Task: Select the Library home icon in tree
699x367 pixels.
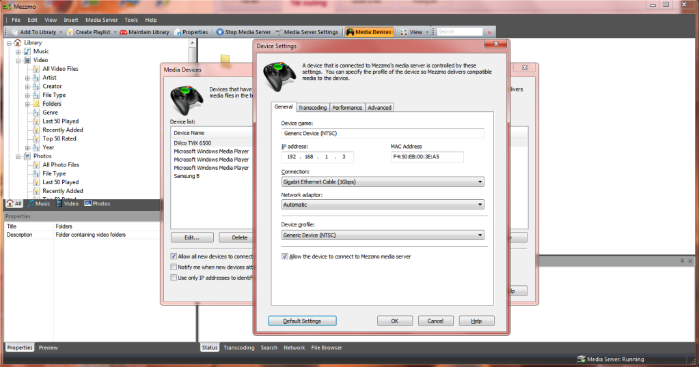Action: 17,43
